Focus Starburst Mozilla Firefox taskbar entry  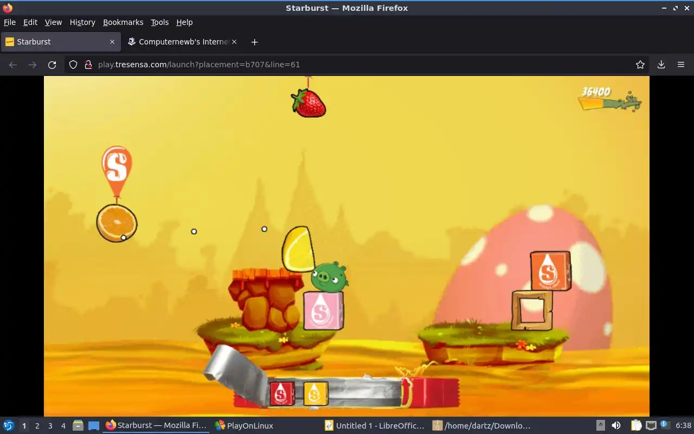(156, 426)
